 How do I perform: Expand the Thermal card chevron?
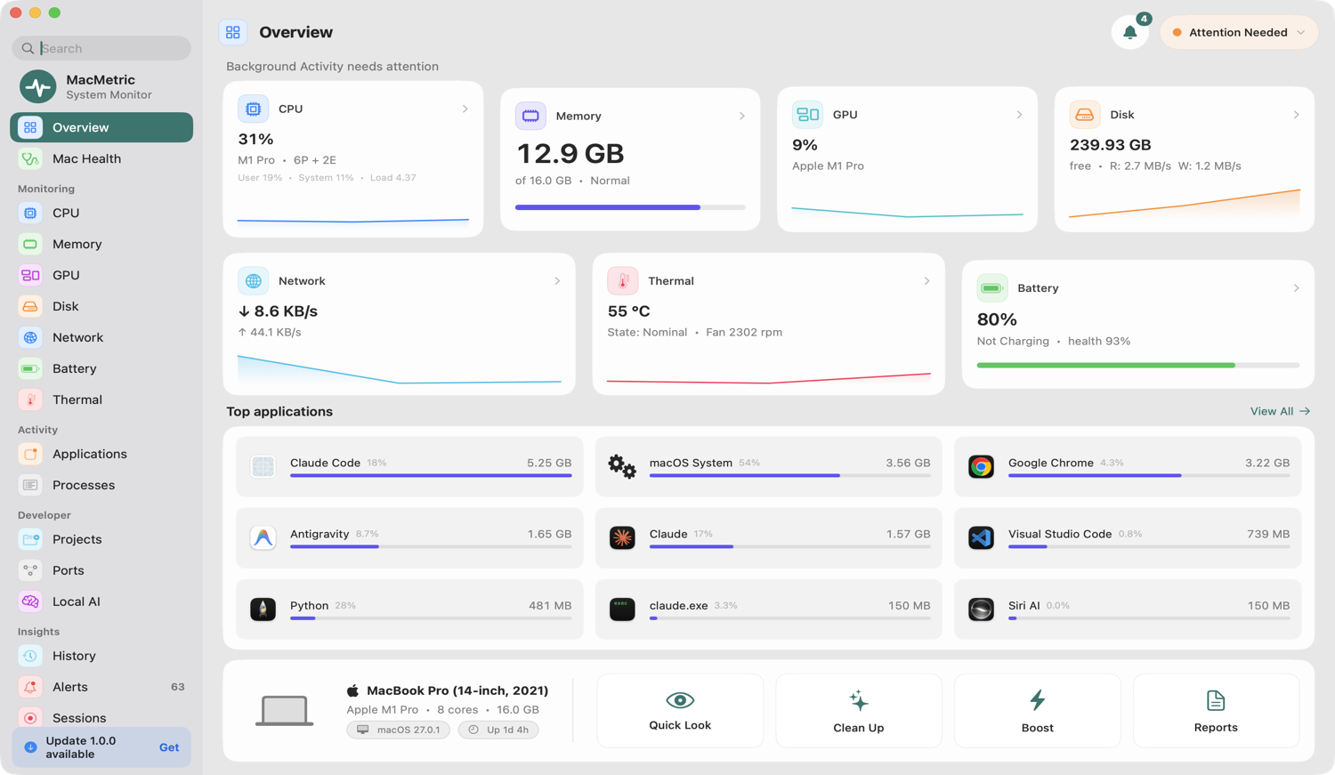(927, 280)
